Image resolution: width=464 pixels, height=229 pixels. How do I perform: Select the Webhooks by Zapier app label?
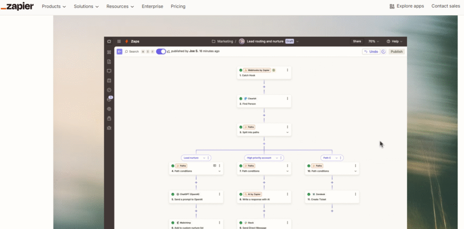point(257,70)
